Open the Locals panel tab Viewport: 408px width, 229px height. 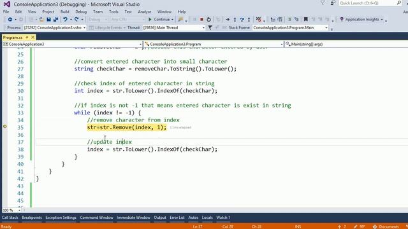207,218
